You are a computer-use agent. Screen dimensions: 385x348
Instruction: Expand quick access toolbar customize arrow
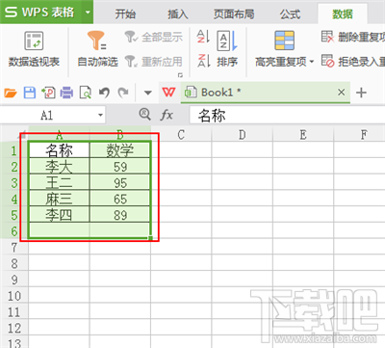click(147, 93)
